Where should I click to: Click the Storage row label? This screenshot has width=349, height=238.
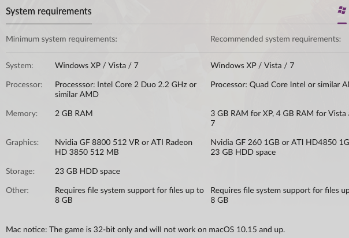(20, 171)
